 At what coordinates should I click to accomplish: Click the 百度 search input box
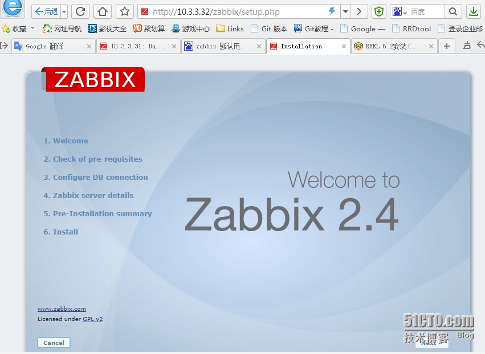click(426, 12)
